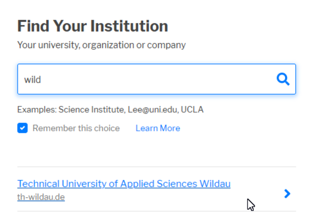
Task: Click the magnifying glass search icon
Action: (x=283, y=79)
